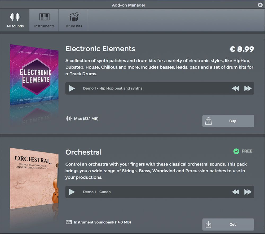Image resolution: width=265 pixels, height=234 pixels.
Task: Skip back in Electronic Elements demo player
Action: 236,88
